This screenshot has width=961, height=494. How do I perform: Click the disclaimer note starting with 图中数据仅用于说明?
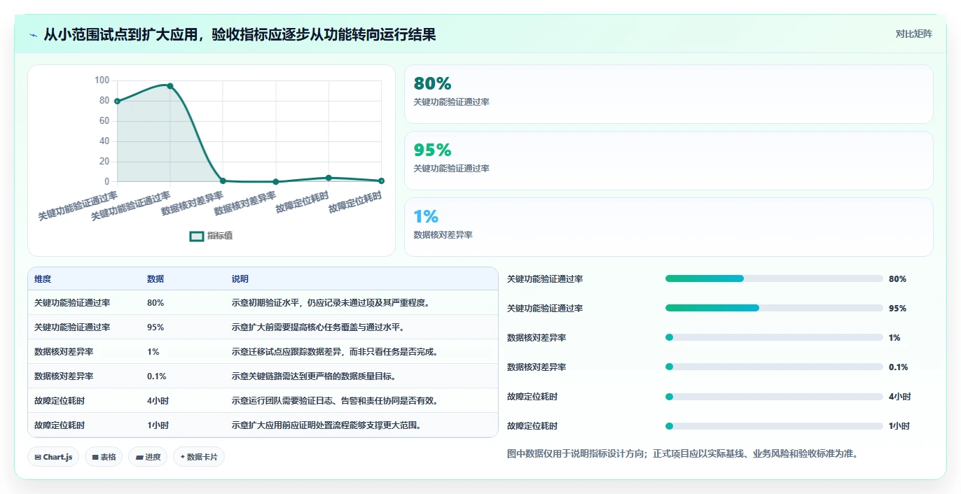(682, 453)
